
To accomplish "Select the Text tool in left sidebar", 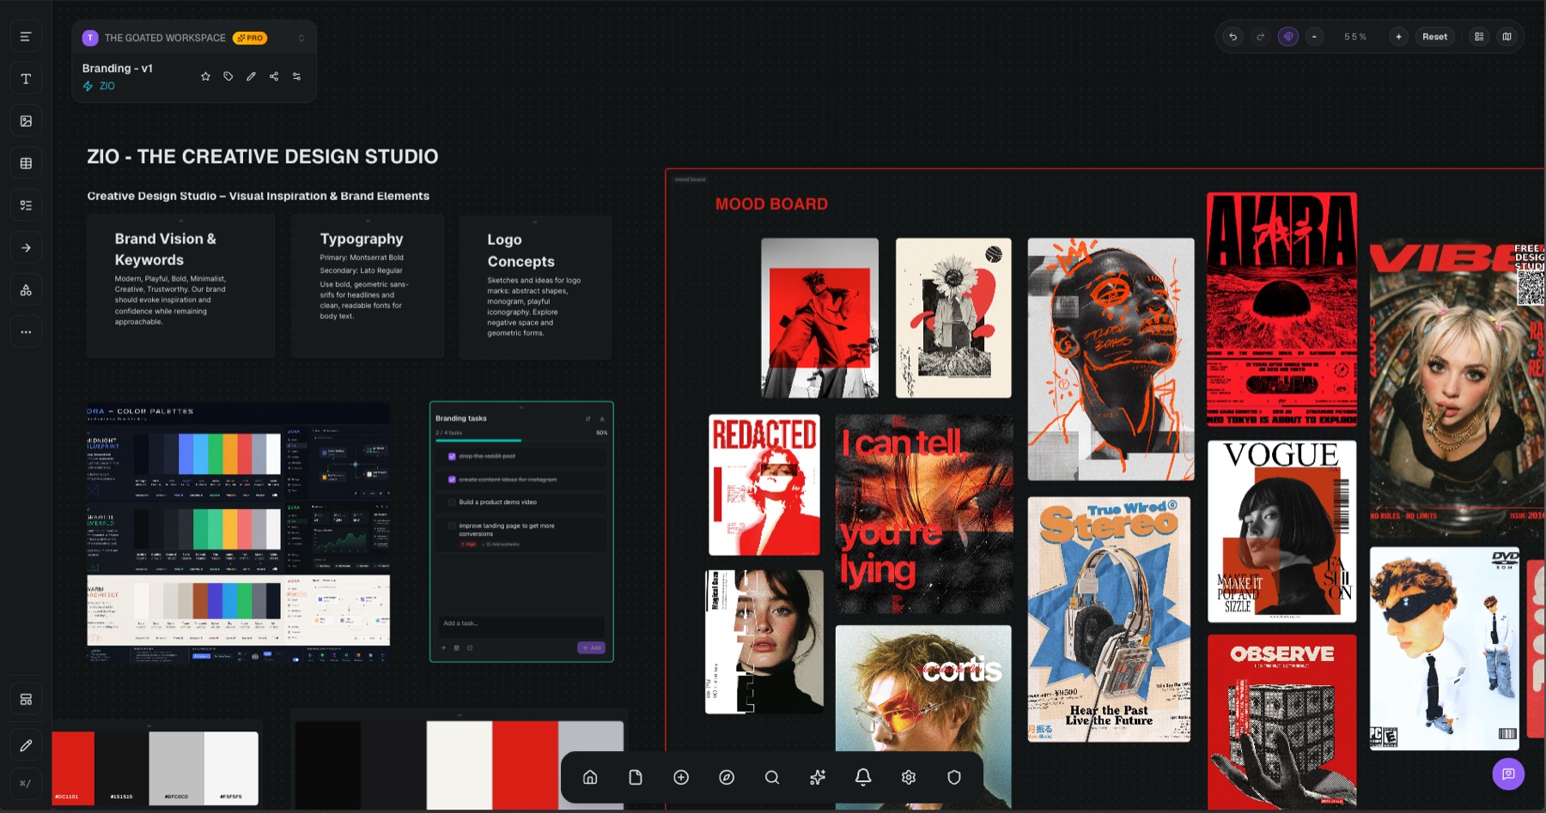I will point(26,79).
